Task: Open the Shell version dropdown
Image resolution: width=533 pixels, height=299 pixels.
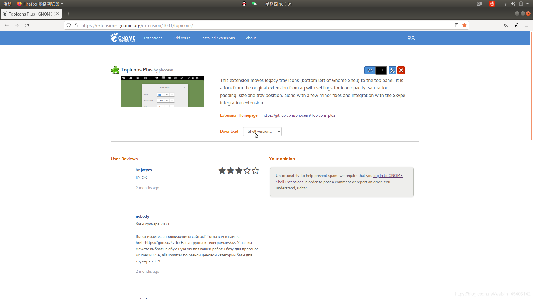Action: tap(262, 132)
